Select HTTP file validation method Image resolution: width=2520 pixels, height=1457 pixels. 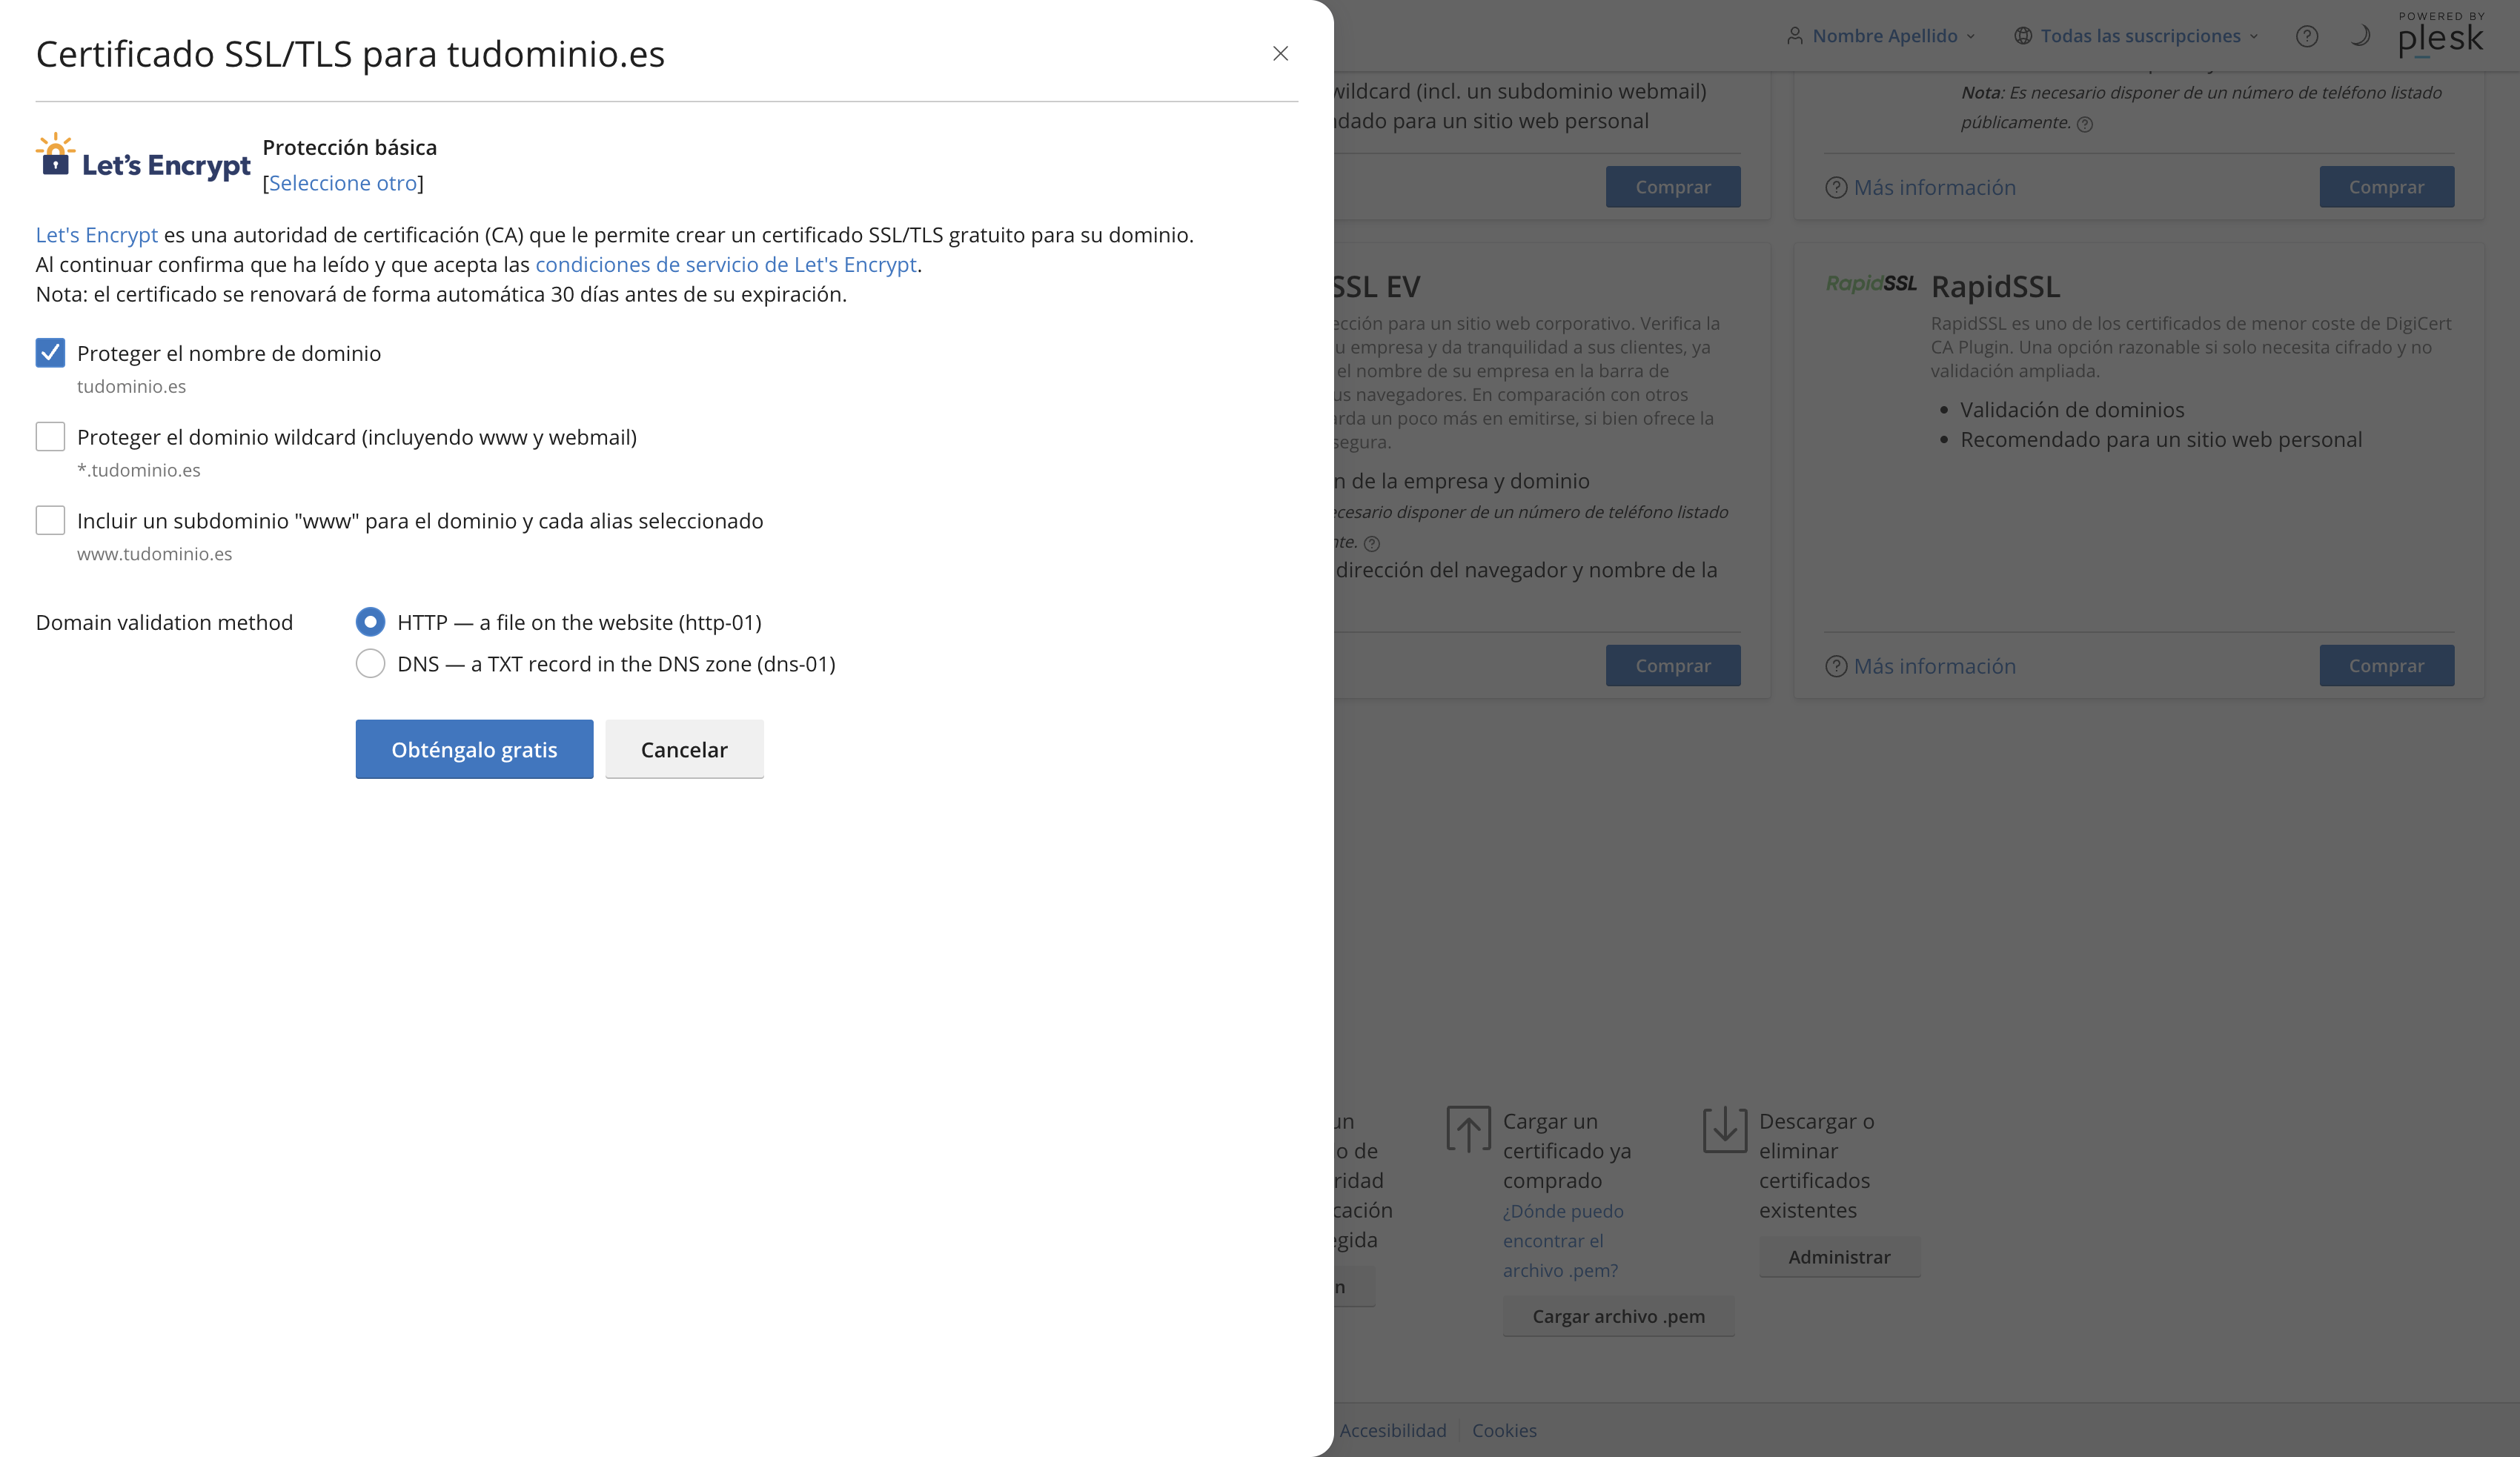pos(370,622)
